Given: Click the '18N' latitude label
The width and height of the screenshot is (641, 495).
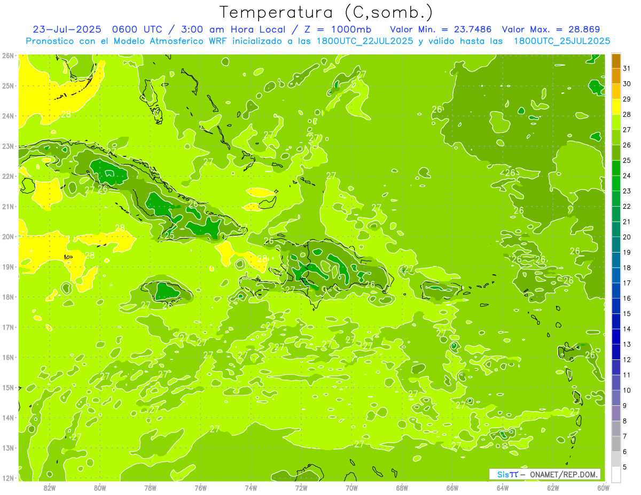Looking at the screenshot, I should tap(8, 296).
